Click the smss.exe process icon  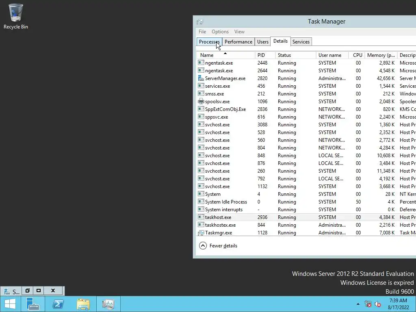201,94
